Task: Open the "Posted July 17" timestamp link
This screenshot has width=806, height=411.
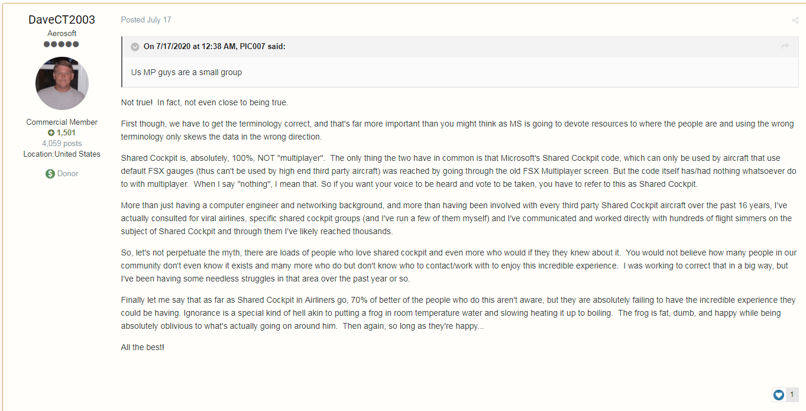Action: [x=146, y=20]
